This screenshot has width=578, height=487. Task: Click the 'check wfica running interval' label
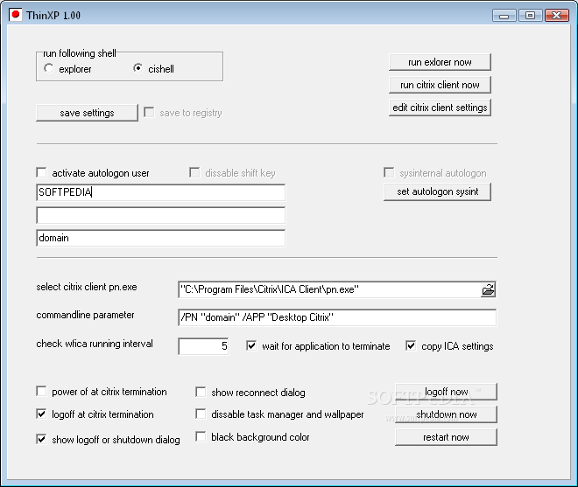(95, 344)
